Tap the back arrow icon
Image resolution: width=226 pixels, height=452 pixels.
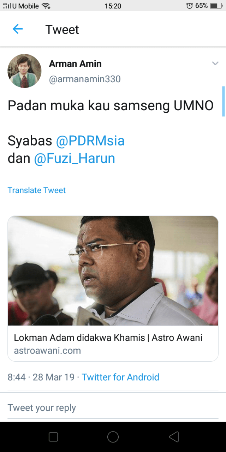point(17,29)
